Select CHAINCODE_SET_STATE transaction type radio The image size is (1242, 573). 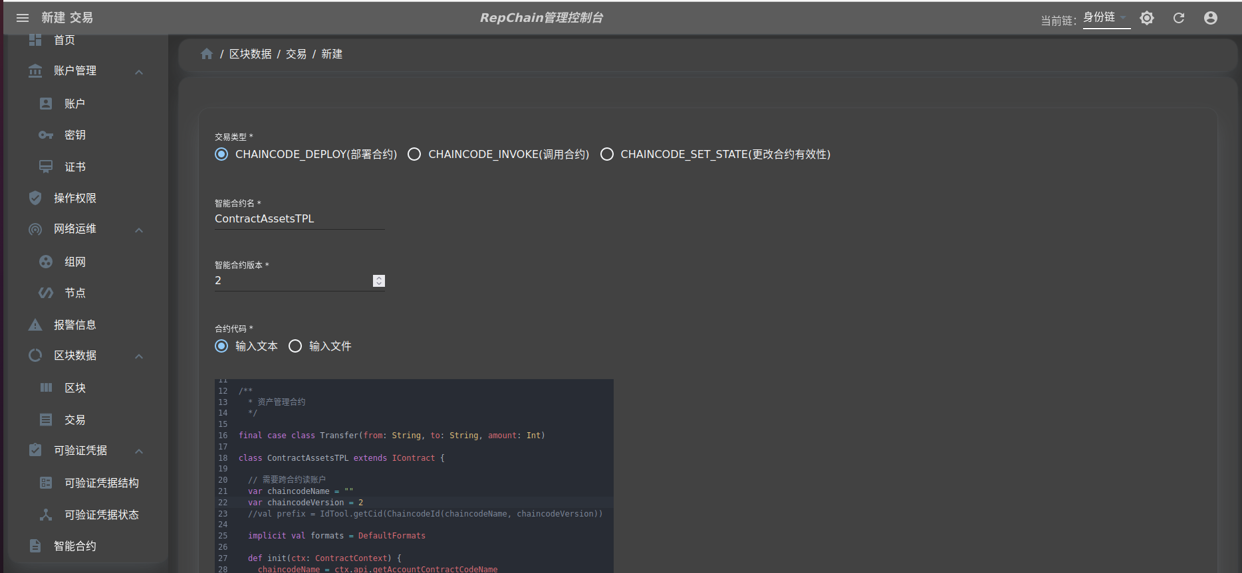point(607,154)
